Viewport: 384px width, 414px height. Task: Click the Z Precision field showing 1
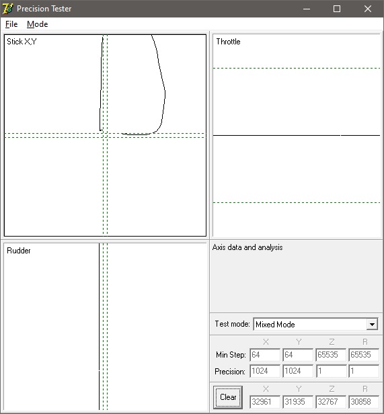331,371
